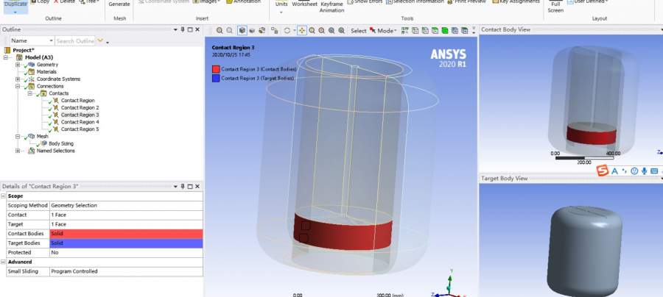Expand the Geometry tree node
This screenshot has width=663, height=297.
(17, 65)
